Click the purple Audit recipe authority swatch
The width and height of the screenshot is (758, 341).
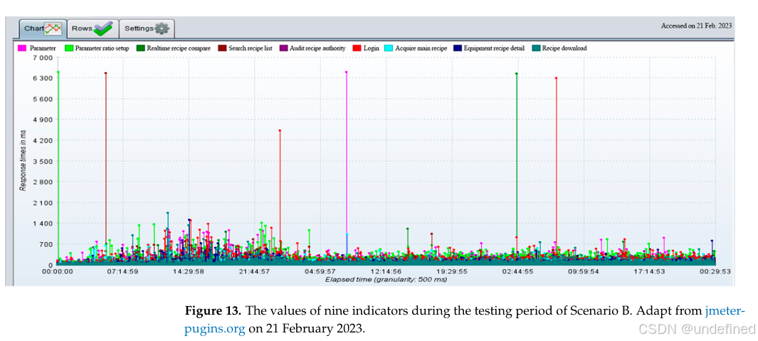tap(283, 48)
